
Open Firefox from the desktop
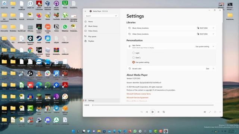click(x=39, y=16)
